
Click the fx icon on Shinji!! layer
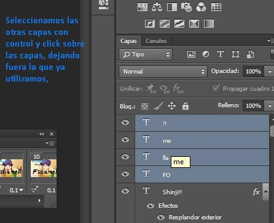256,192
